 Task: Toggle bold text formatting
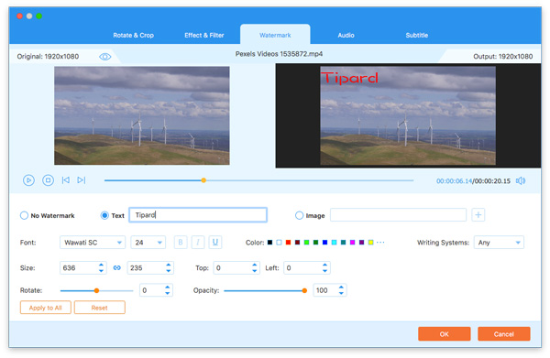pyautogui.click(x=181, y=243)
